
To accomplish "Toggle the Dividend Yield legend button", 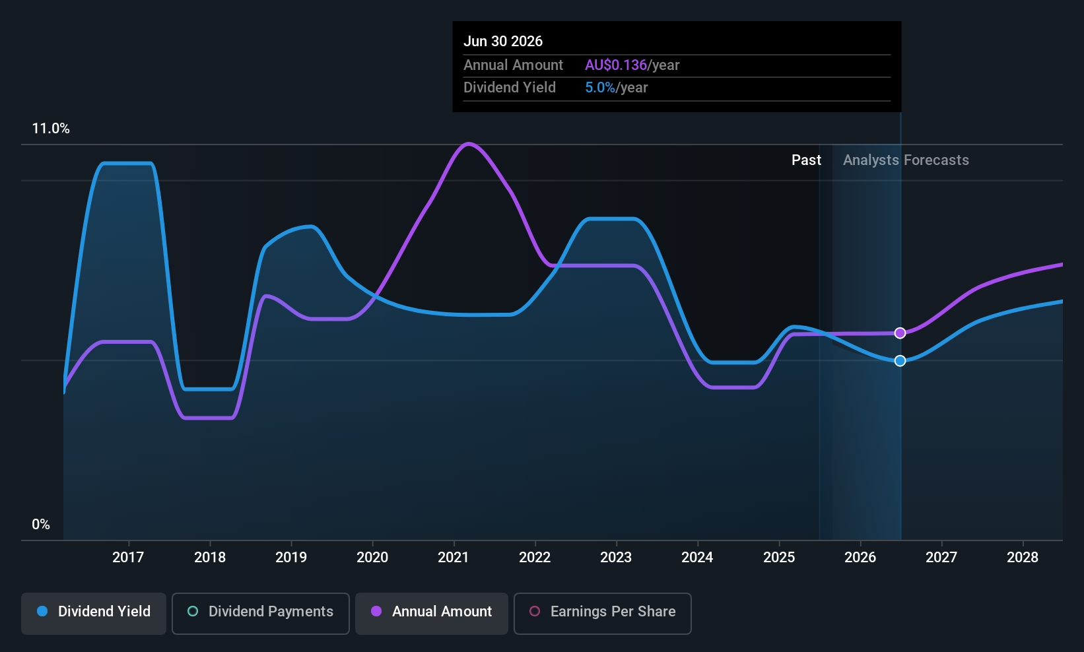I will pyautogui.click(x=94, y=613).
